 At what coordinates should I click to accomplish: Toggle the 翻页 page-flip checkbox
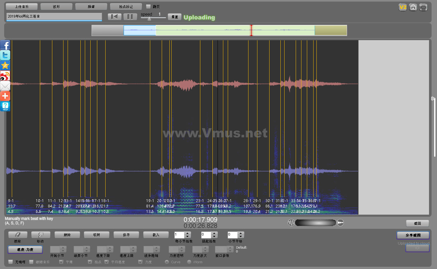[x=148, y=7]
